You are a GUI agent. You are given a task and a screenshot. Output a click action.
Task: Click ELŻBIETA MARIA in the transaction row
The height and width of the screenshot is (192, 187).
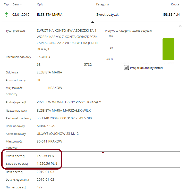(x=50, y=15)
